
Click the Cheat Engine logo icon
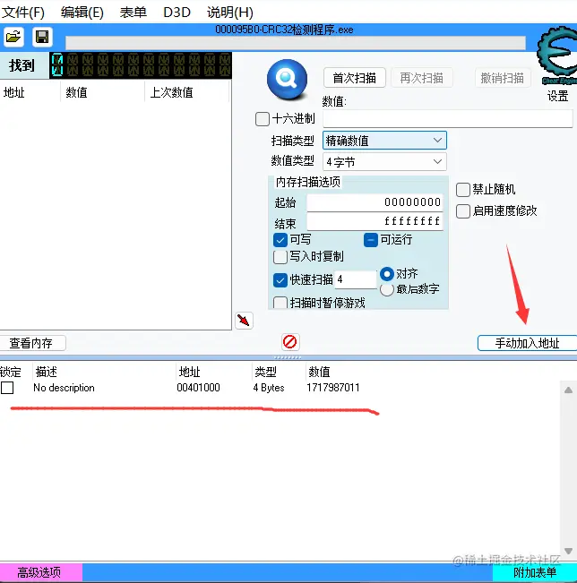click(557, 55)
